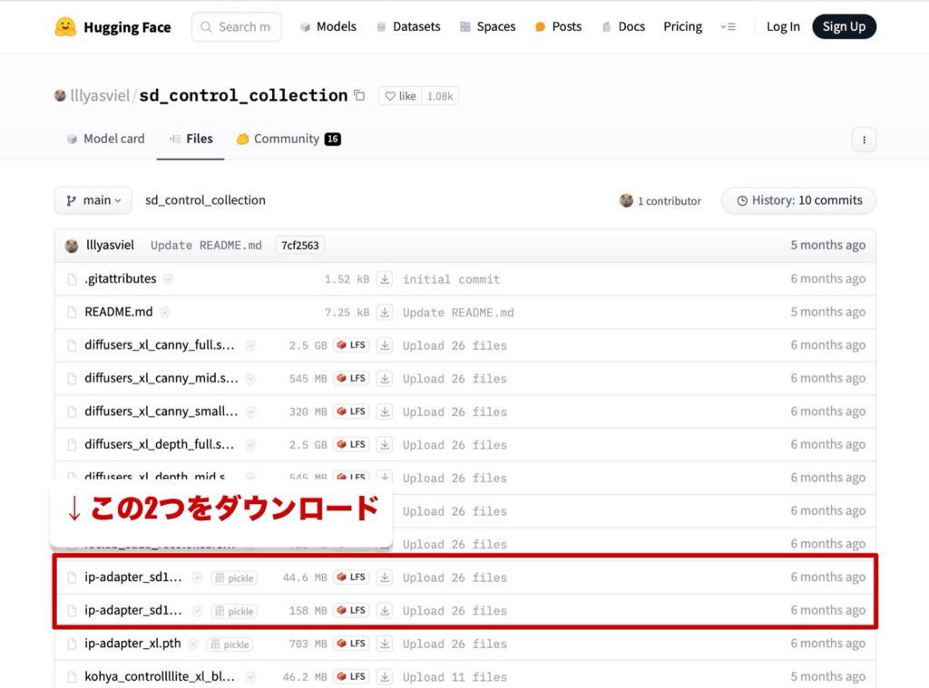Open commit hash 7cf2563
Screen dimensions: 929x688
(x=299, y=246)
